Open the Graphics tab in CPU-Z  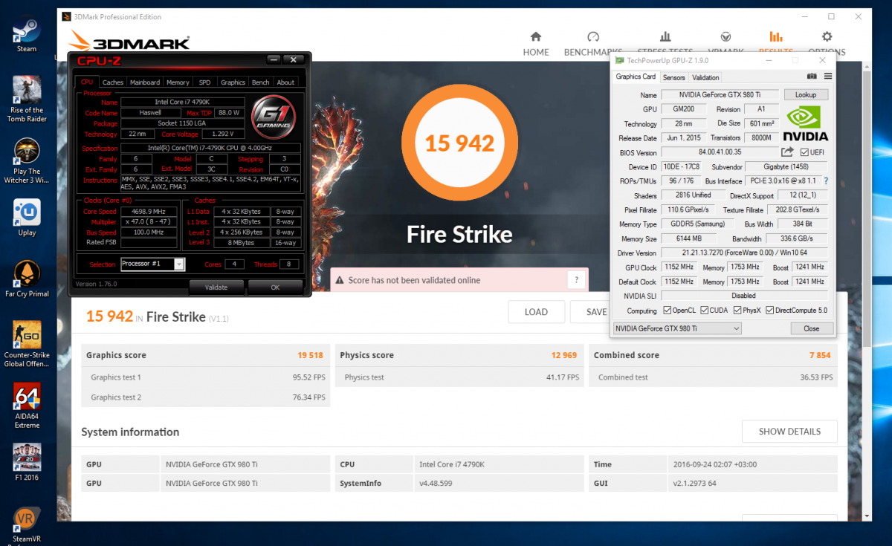pos(233,82)
